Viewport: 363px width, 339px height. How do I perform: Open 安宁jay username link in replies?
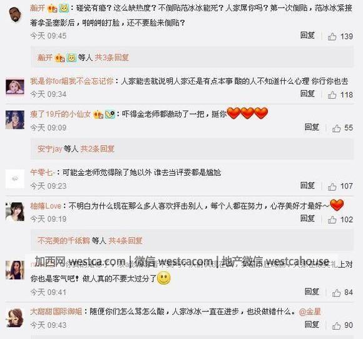point(50,149)
